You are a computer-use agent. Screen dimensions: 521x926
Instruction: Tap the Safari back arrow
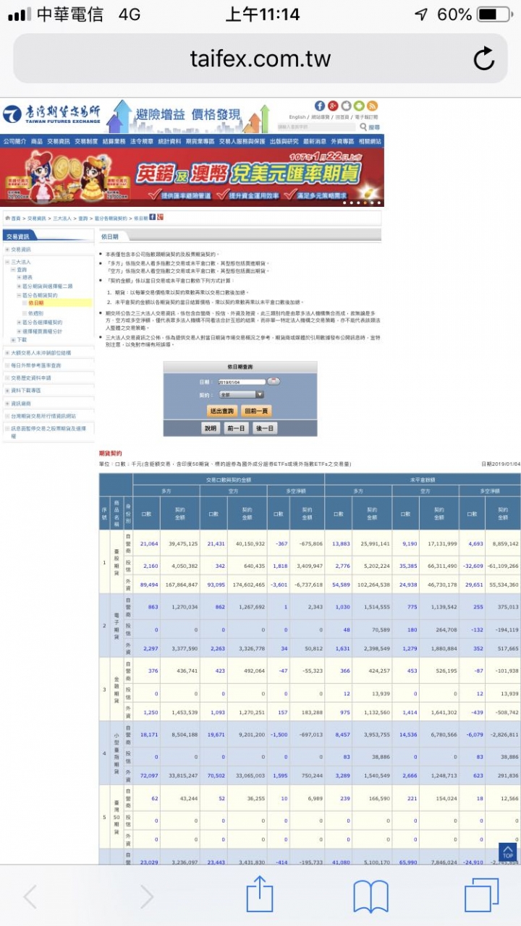pos(30,896)
